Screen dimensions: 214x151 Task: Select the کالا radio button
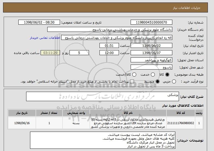click(x=167, y=75)
